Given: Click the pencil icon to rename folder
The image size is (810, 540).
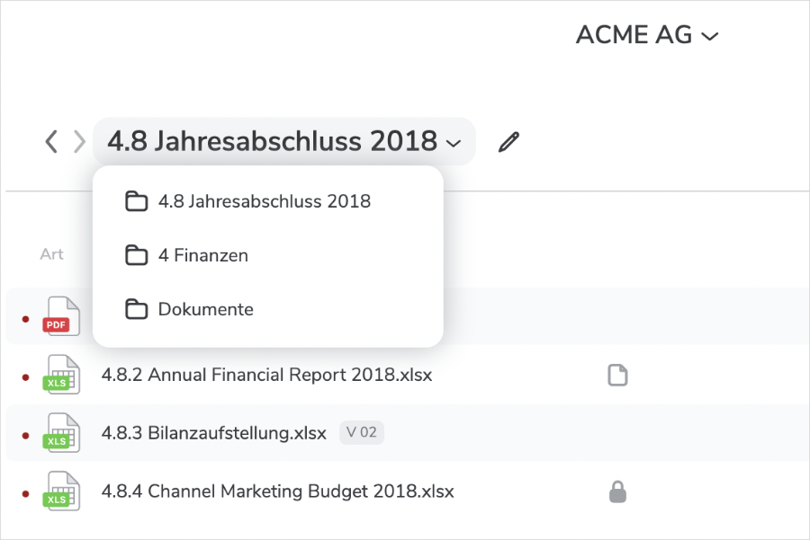Looking at the screenshot, I should 508,142.
